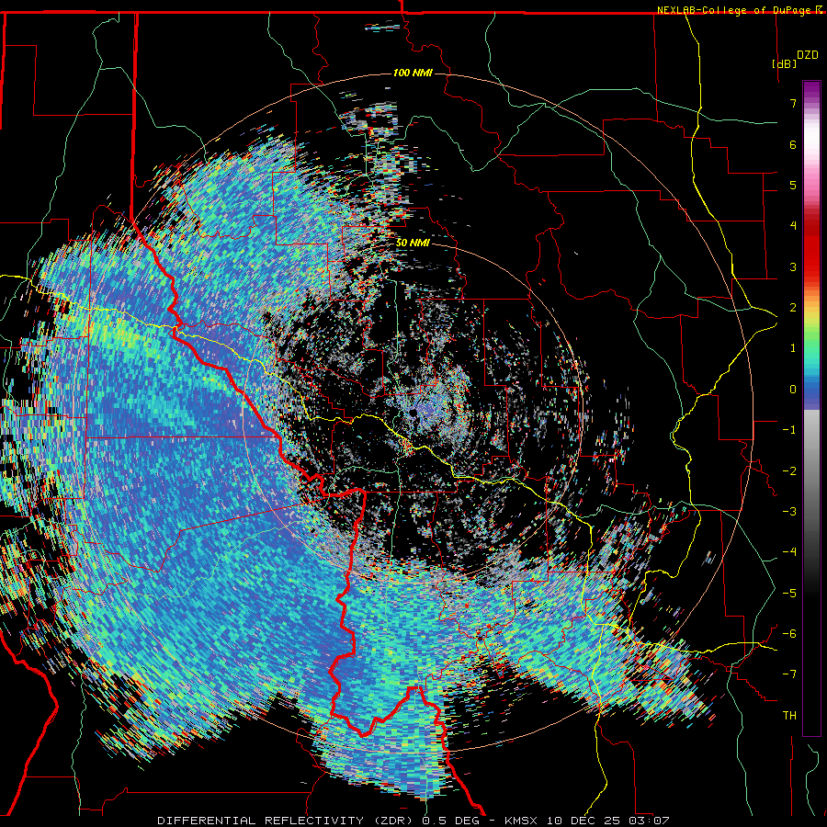This screenshot has width=827, height=827.
Task: Click the legend value 2
Action: point(793,308)
